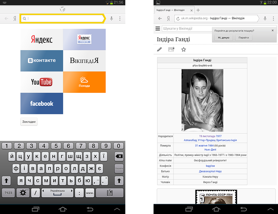Tap the back arrow in left browser
Image resolution: width=278 pixels, height=214 pixels.
click(x=6, y=18)
